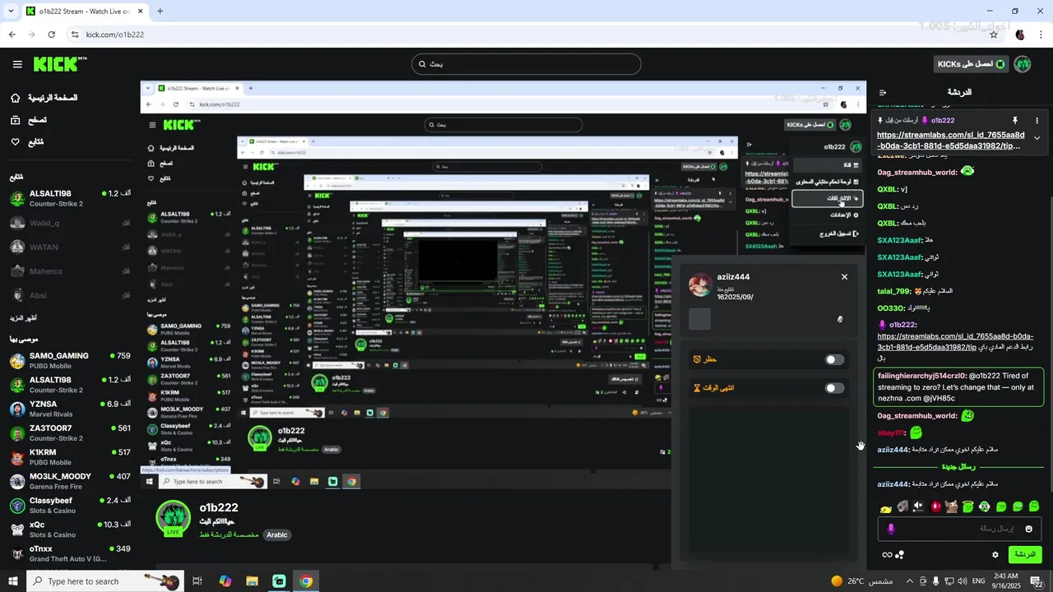Screen dimensions: 1053x592
Task: Click the gray rock emote
Action: click(x=902, y=506)
